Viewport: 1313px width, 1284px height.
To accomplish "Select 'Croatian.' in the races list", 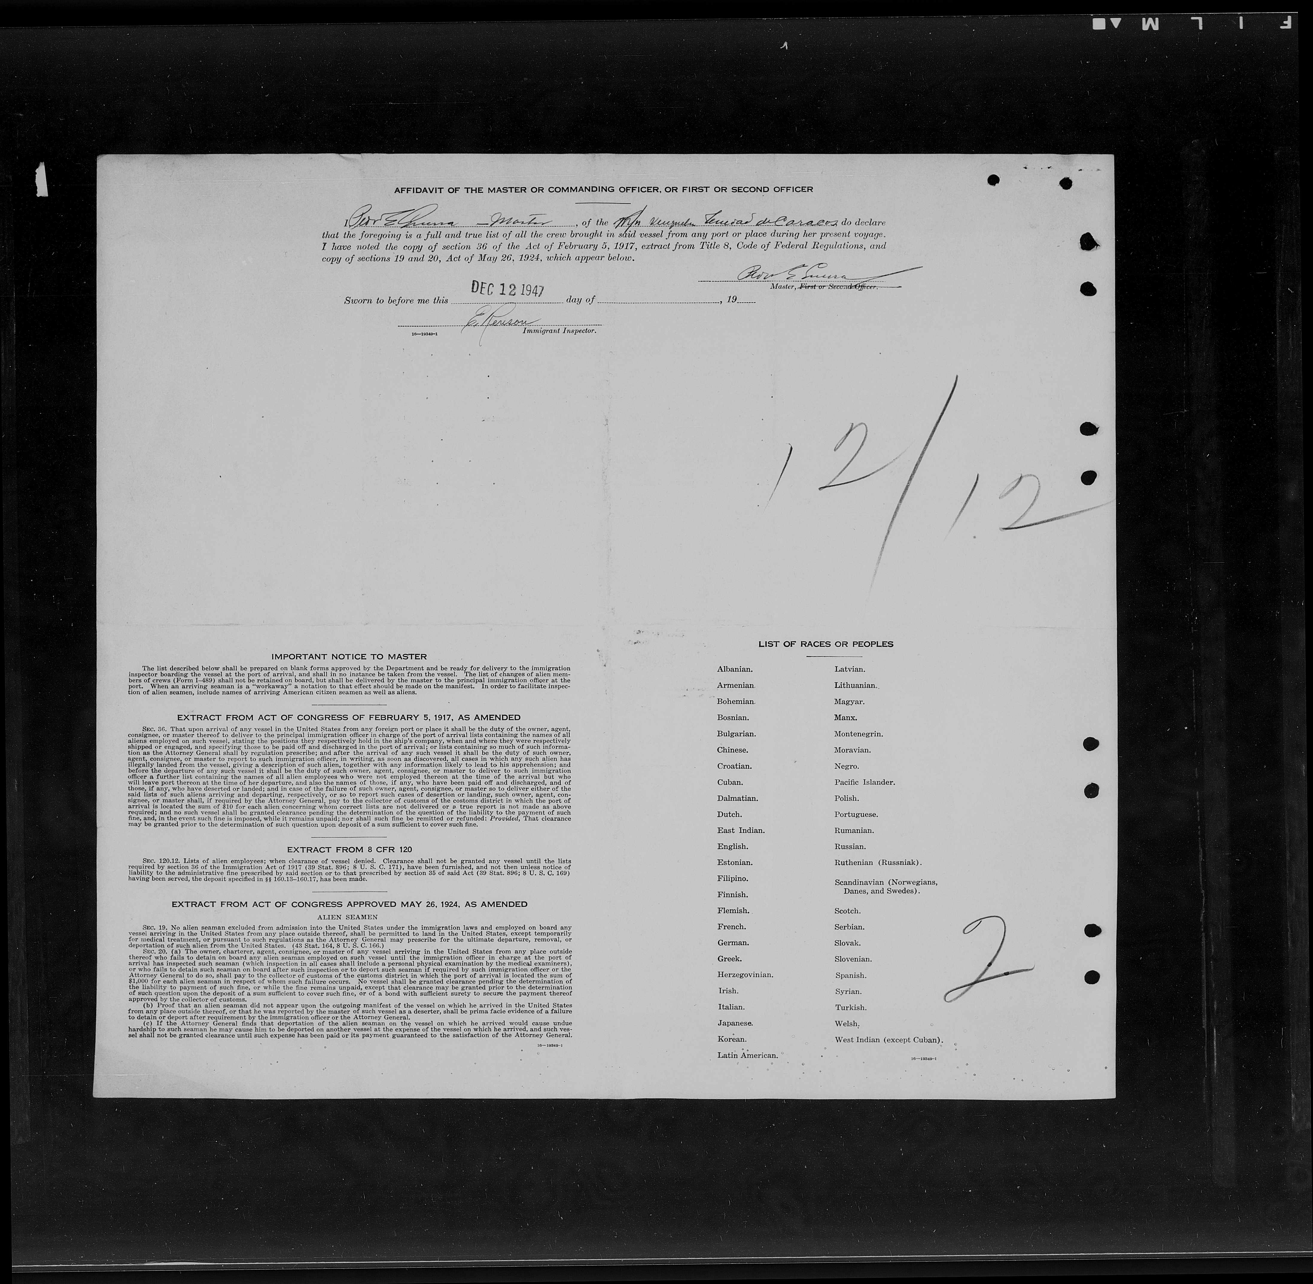I will click(734, 766).
